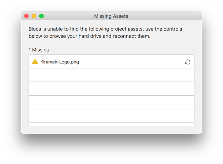Select the Kiramek-Logo.png file name
This screenshot has width=223, height=164.
click(59, 62)
